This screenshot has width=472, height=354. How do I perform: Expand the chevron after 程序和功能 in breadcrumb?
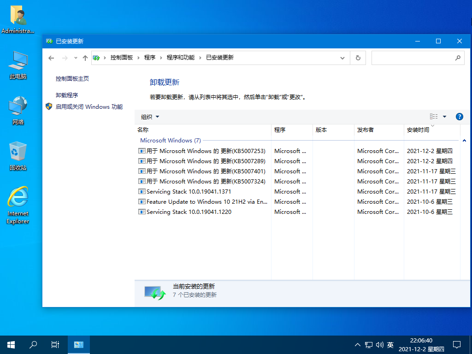[x=200, y=58]
